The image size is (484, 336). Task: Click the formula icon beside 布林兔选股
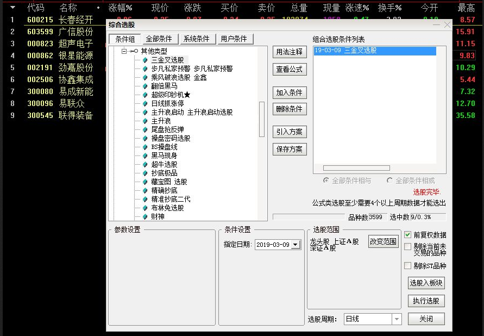pos(145,208)
